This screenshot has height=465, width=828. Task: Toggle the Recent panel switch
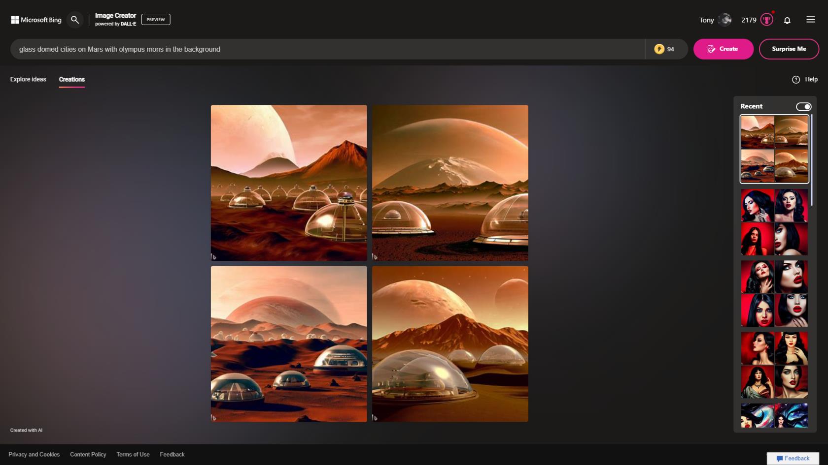tap(803, 106)
